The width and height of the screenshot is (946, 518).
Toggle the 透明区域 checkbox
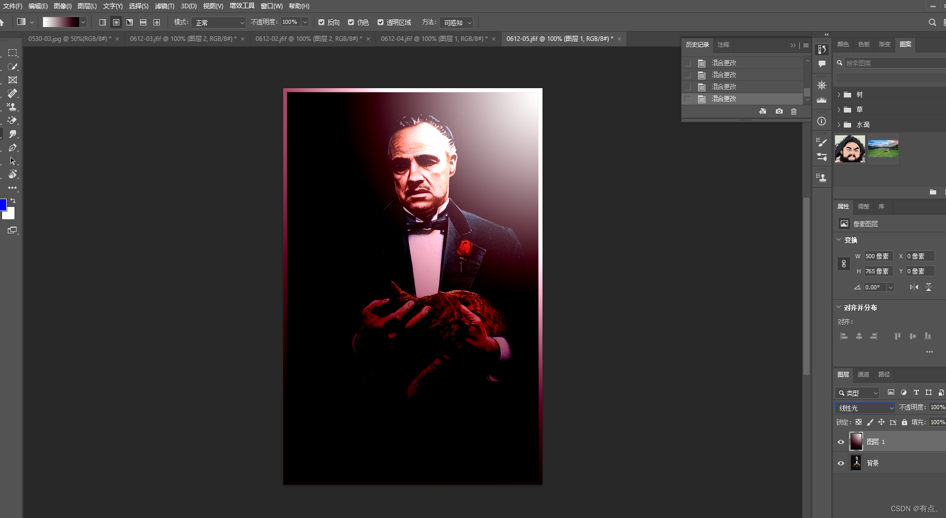[x=381, y=22]
